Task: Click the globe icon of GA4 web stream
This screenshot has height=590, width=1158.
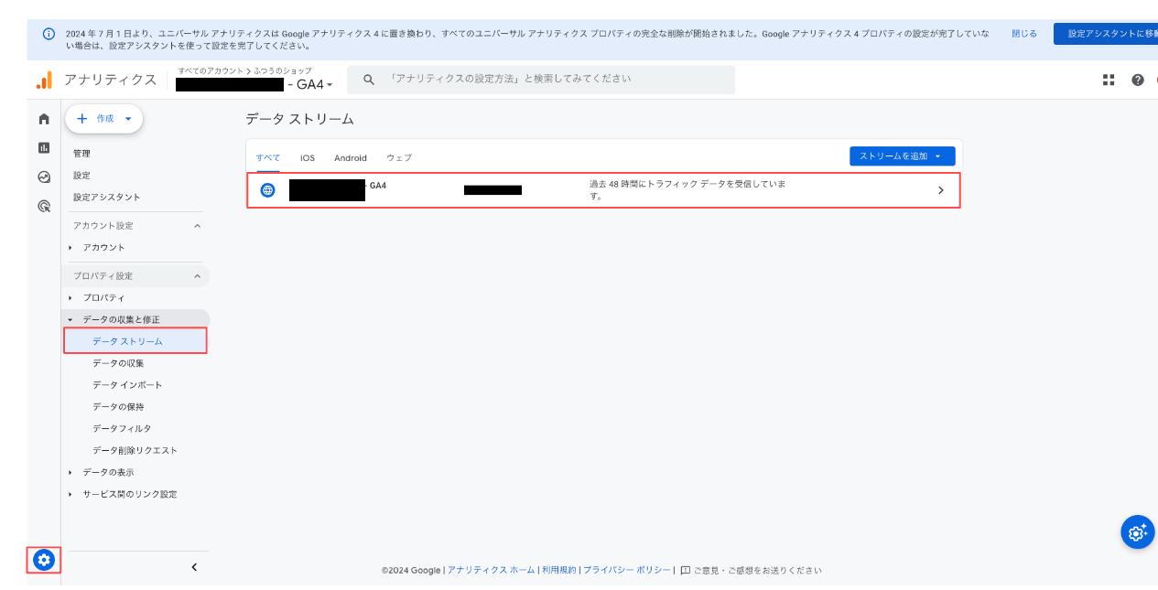Action: tap(267, 190)
